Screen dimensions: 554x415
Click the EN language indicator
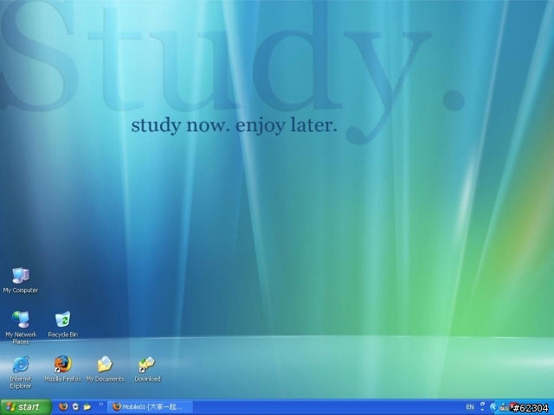(470, 407)
